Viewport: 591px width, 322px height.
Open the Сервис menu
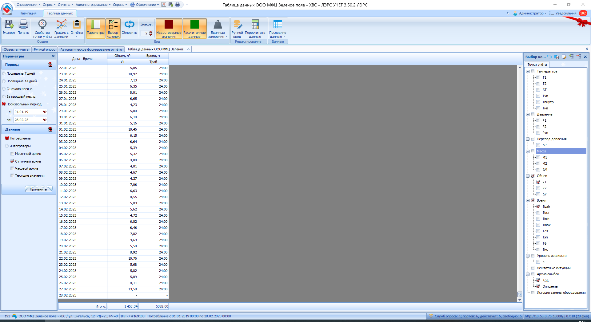(120, 5)
